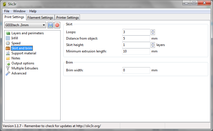
Task: Go to the Notes page
Action: point(16,58)
